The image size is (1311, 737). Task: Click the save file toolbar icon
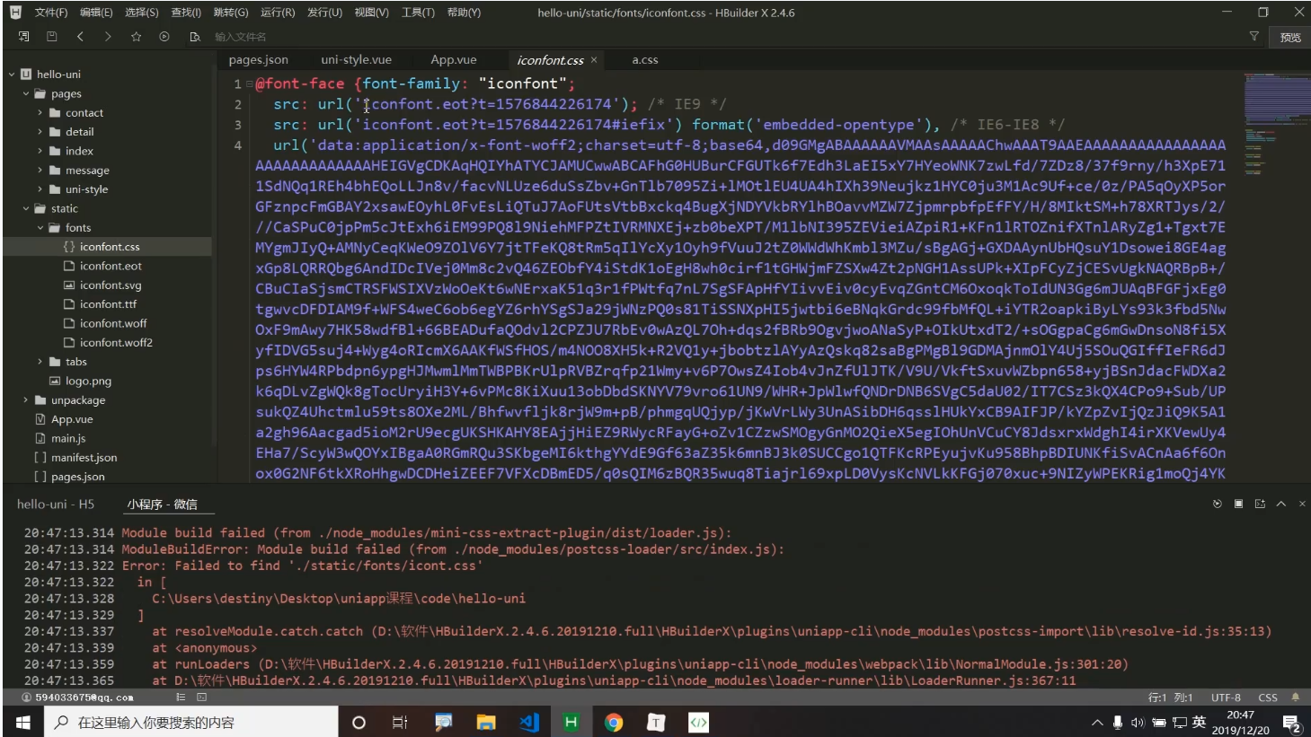pyautogui.click(x=51, y=37)
